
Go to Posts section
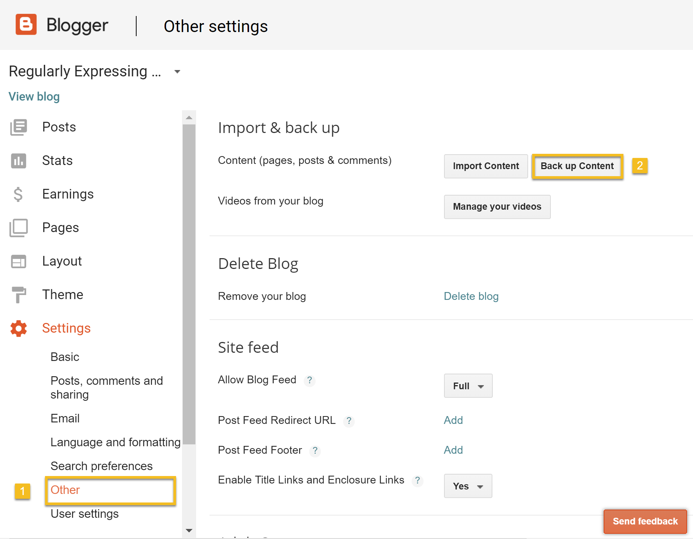[59, 127]
